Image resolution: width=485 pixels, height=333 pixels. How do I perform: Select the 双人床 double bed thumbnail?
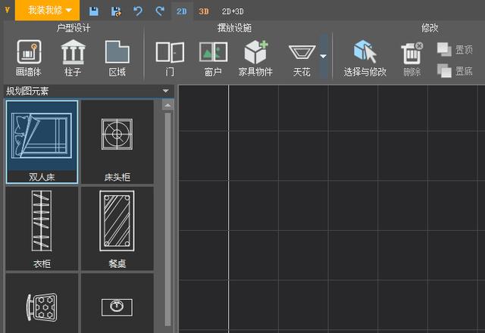42,142
